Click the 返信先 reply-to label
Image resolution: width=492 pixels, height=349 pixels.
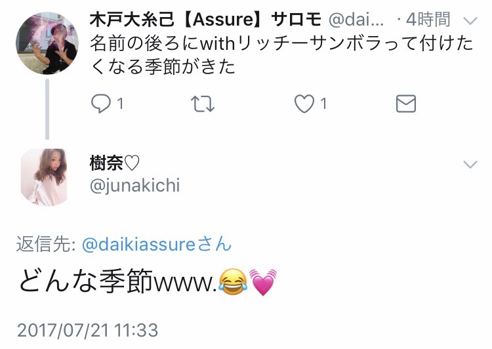tap(46, 244)
